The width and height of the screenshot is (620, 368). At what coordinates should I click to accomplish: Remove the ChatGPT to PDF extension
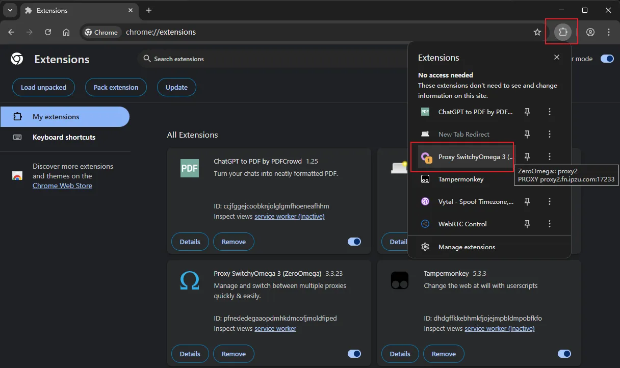(234, 242)
